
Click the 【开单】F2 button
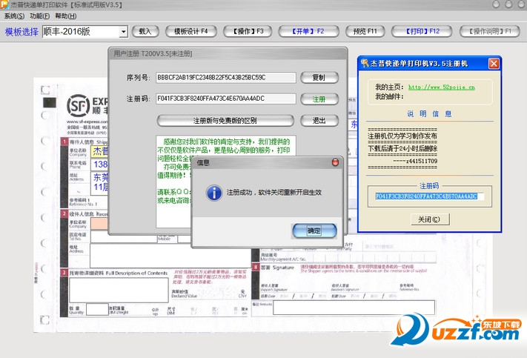(308, 31)
